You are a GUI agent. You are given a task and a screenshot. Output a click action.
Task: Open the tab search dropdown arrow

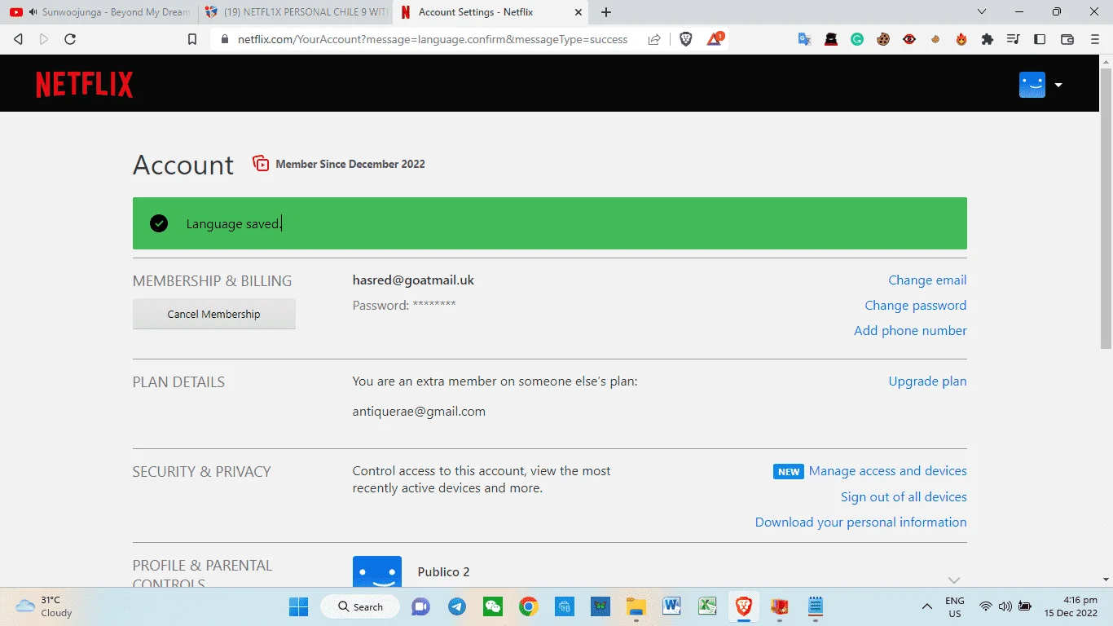click(982, 12)
